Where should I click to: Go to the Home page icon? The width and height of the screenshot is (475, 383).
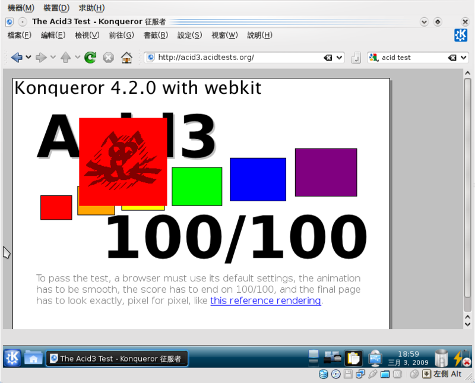tap(126, 58)
